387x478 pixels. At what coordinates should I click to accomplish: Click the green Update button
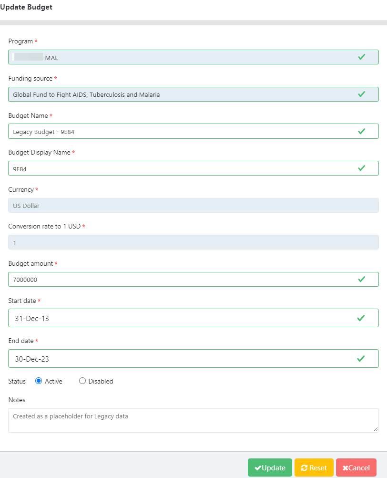270,468
